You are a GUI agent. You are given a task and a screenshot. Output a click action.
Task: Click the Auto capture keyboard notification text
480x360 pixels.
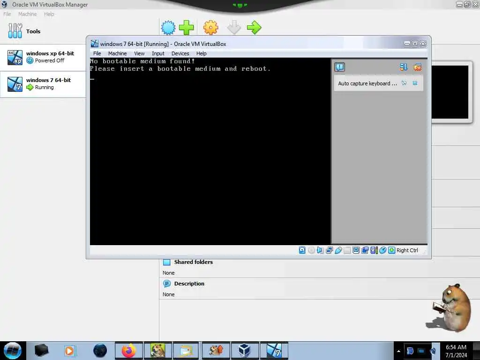point(367,83)
